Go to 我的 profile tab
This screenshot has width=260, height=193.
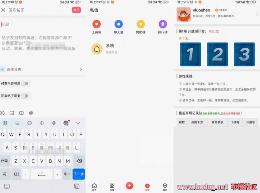165,187
